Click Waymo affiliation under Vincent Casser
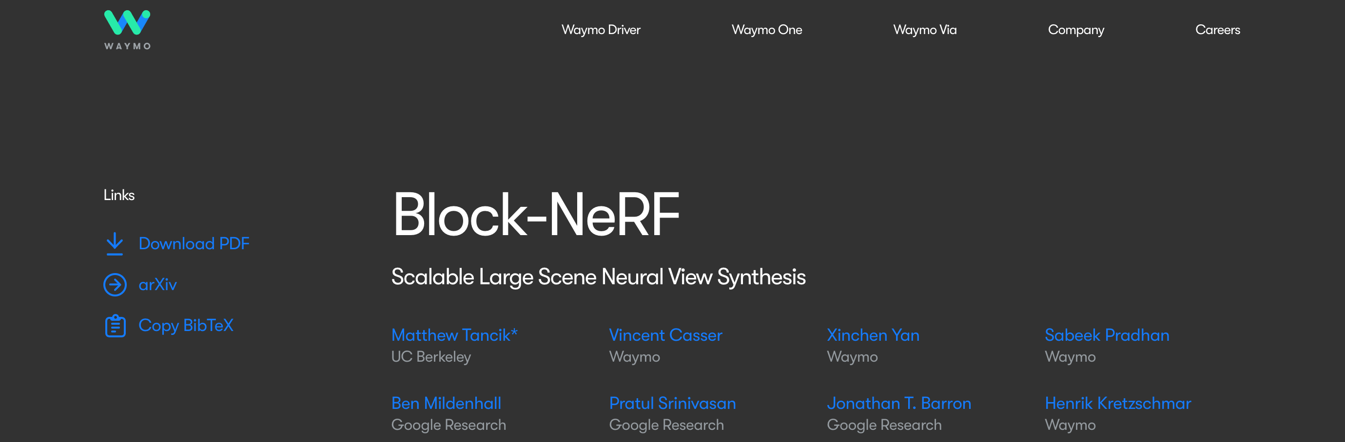 pyautogui.click(x=634, y=357)
